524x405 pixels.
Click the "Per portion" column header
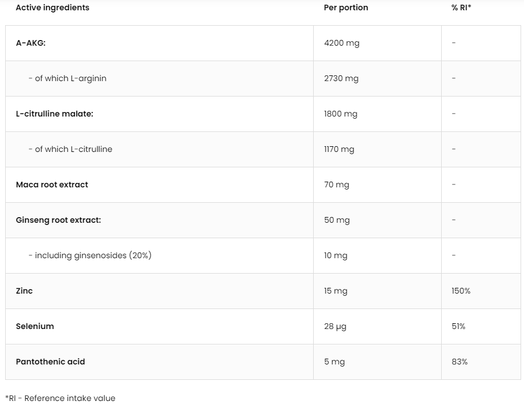click(346, 7)
